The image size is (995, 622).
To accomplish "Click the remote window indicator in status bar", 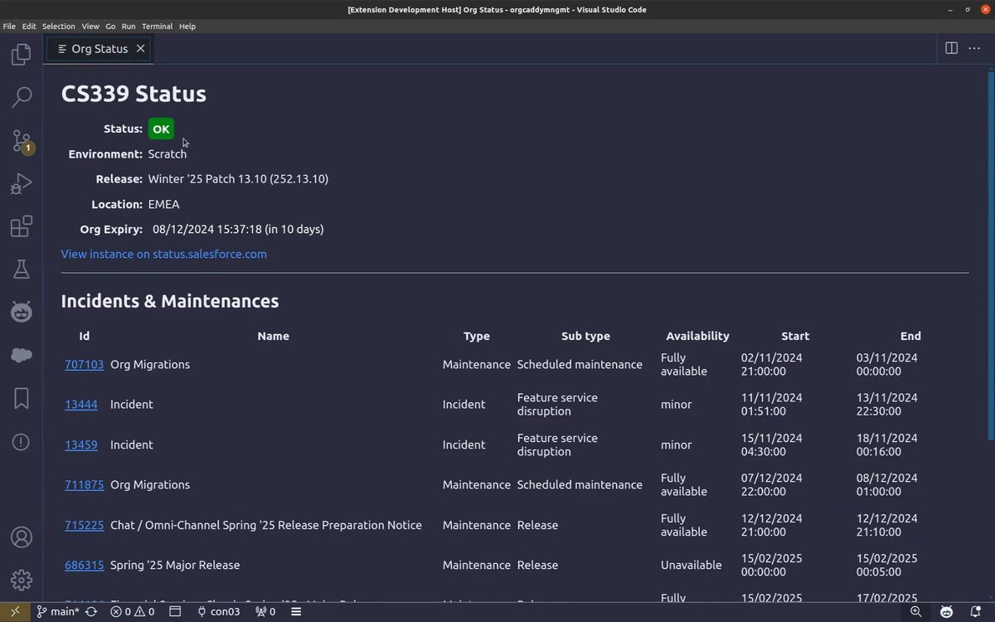I will tap(14, 612).
